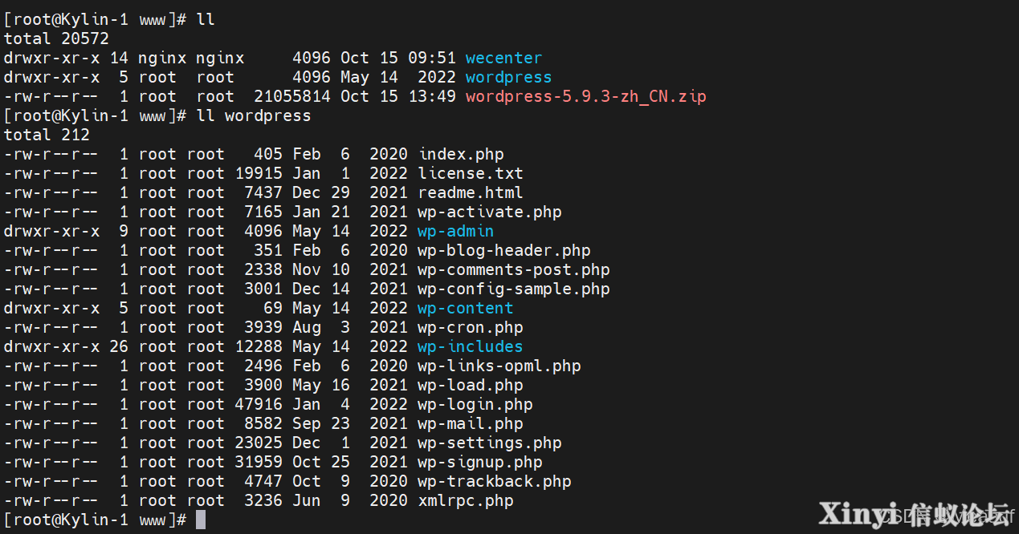Click the Xinyi watermark logo
Image resolution: width=1019 pixels, height=534 pixels.
[x=914, y=514]
